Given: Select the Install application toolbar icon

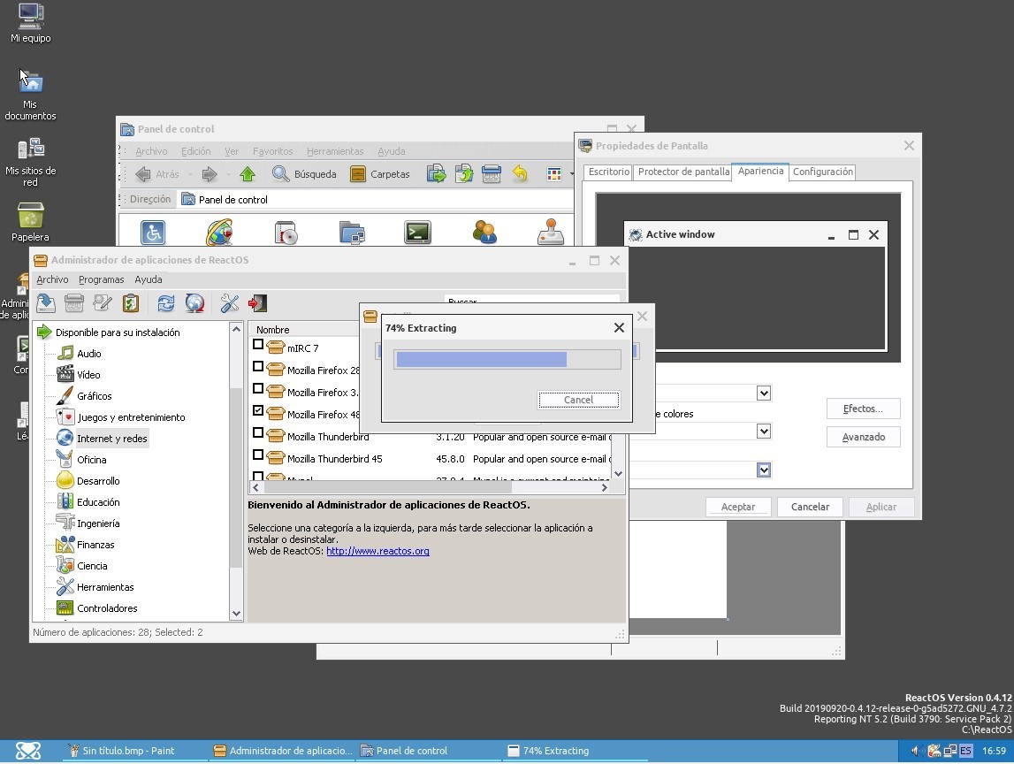Looking at the screenshot, I should click(45, 303).
